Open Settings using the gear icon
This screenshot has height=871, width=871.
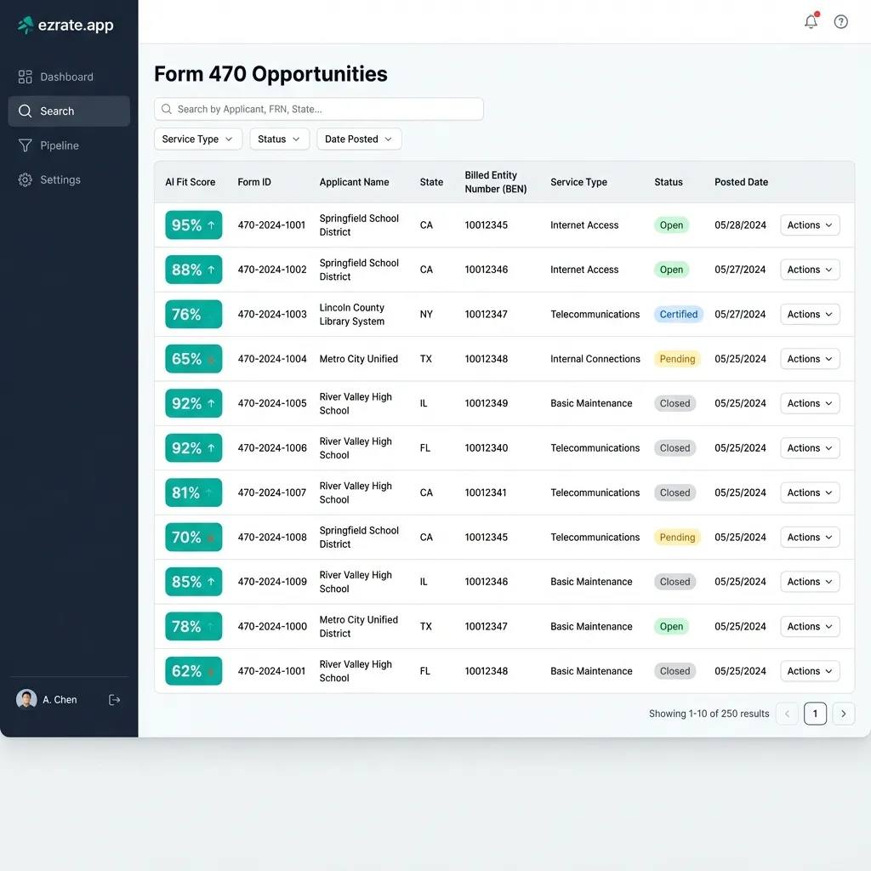25,179
